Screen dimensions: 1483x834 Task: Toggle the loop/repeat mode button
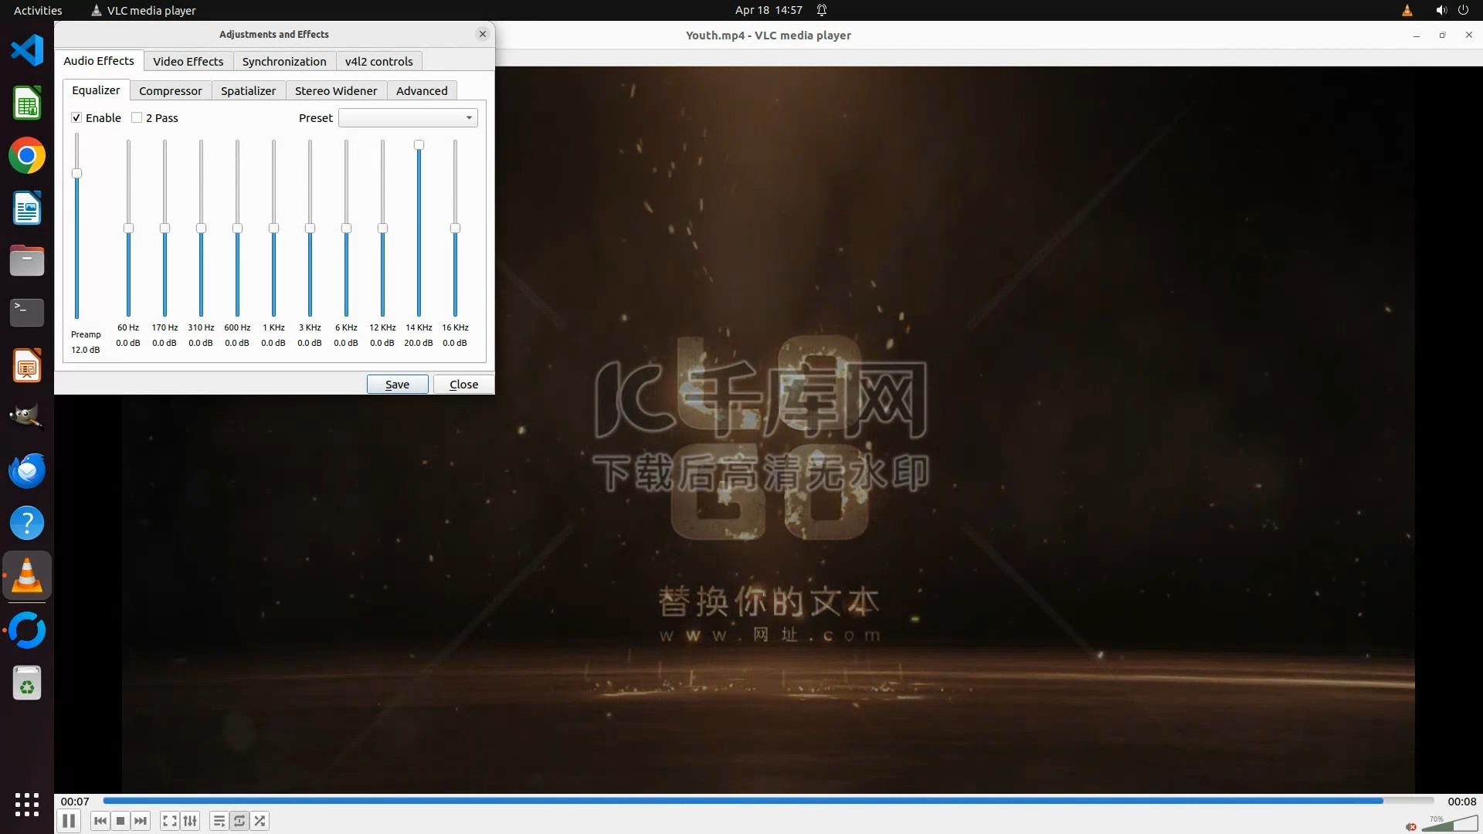(x=239, y=821)
